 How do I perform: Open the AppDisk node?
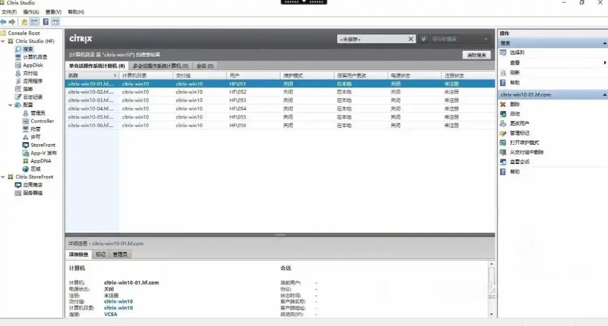coord(33,65)
